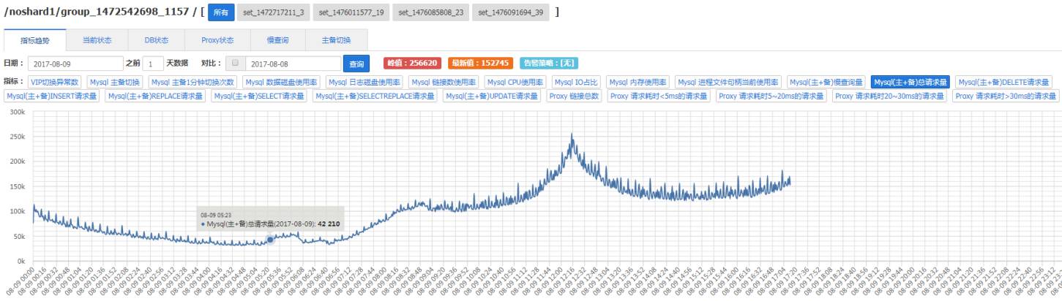Select Mysql(主+备)DELETE请求量 metric
Screen dimensions: 1062x301
click(1003, 82)
